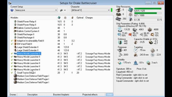Toggle Small Tractor Beam I active checkmark

(x=12, y=72)
